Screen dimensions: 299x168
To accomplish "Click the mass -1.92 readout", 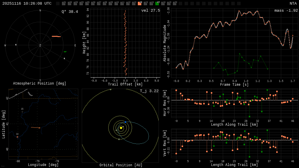I will [286, 10].
